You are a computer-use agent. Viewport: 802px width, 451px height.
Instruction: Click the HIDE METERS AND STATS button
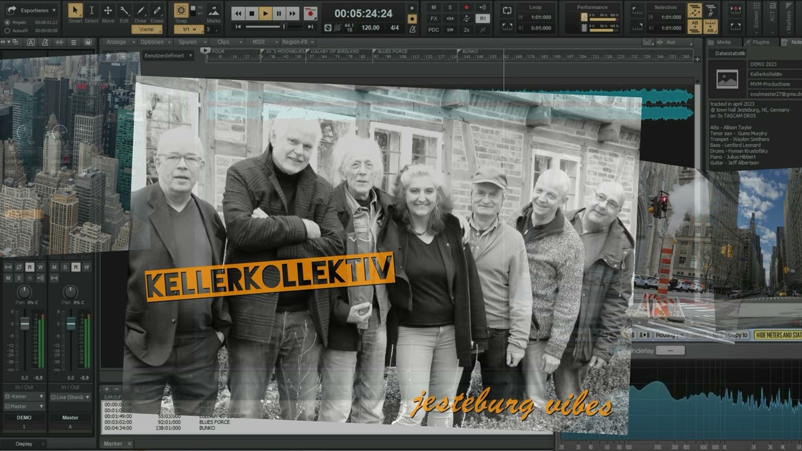click(x=778, y=335)
